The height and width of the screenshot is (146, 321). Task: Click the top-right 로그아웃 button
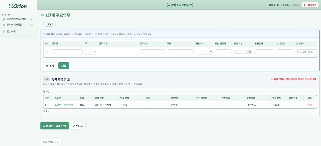pyautogui.click(x=310, y=5)
